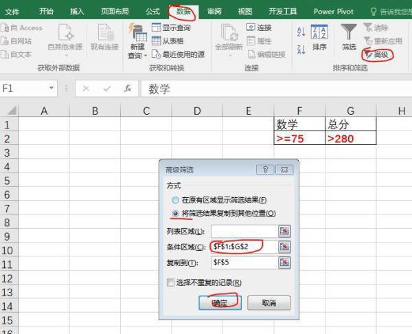Open the 页面布局 ribbon tab
412x334 pixels.
point(115,12)
